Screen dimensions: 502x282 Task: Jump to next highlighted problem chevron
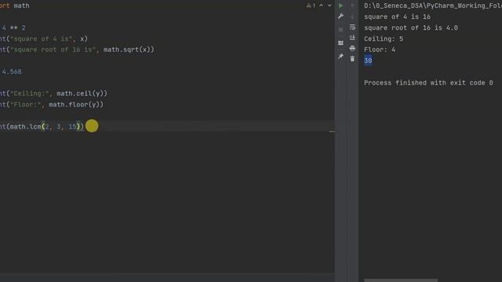(x=329, y=5)
